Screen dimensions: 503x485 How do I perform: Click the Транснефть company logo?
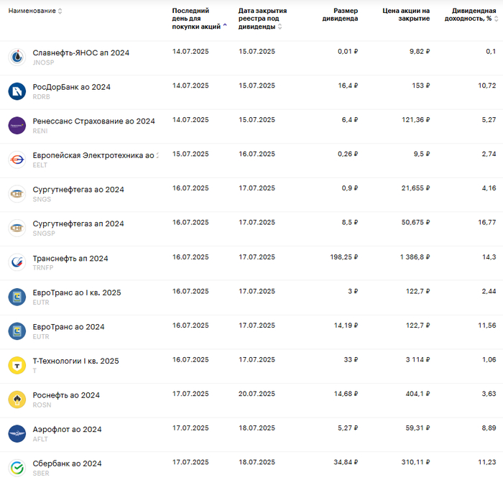17,262
